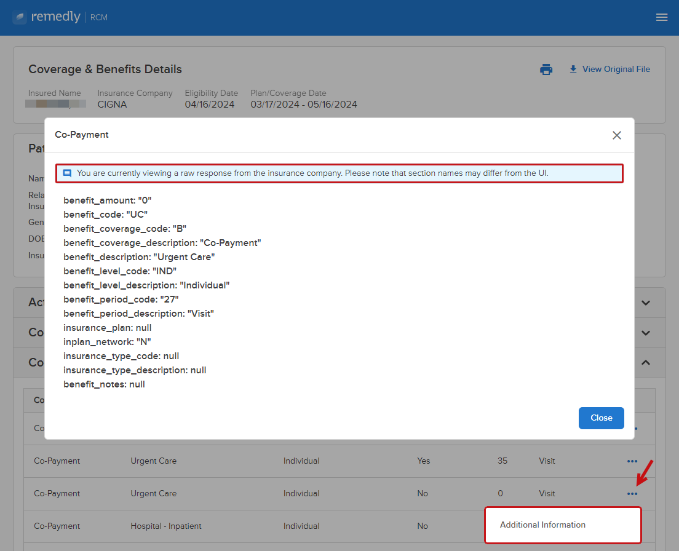
Task: Click the eligibility date 04/16/2024
Action: pos(210,105)
